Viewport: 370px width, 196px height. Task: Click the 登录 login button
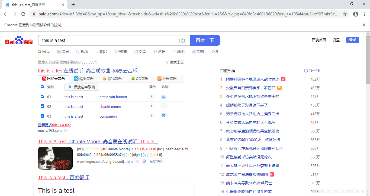(353, 40)
